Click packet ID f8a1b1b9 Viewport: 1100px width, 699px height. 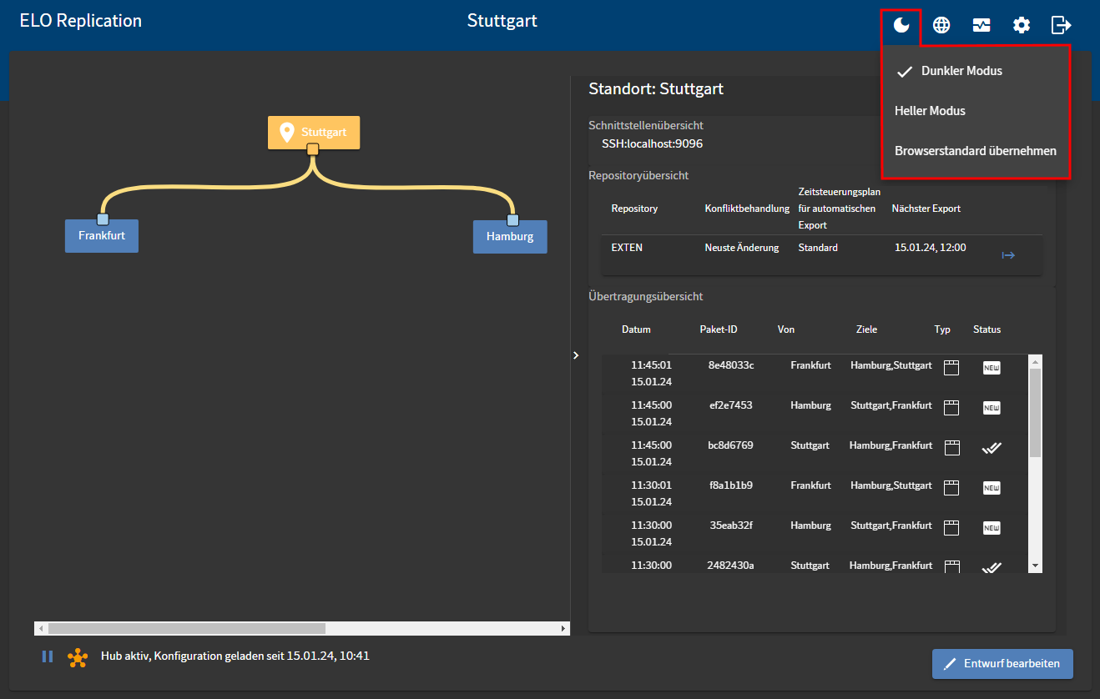(x=730, y=485)
